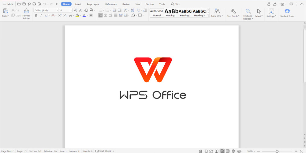Expand the quick access toolbar customize arrow

[57, 4]
